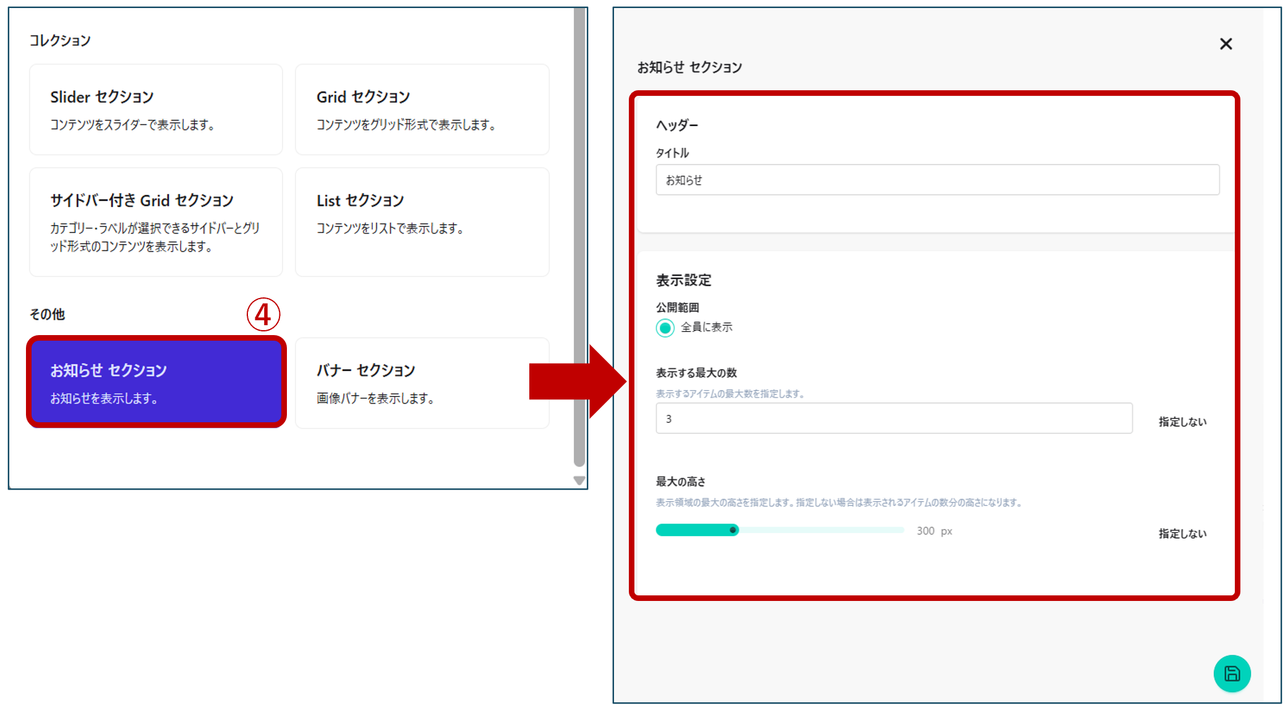
Task: Click the circled number 4 marker
Action: pos(263,315)
